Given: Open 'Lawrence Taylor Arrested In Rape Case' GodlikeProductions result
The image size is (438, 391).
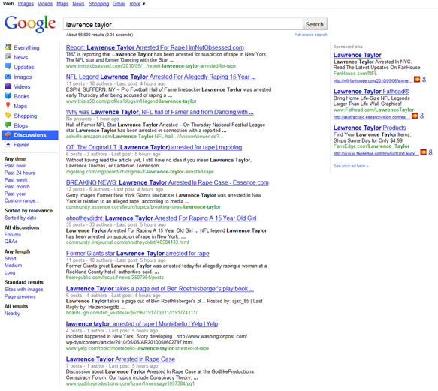Looking at the screenshot, I should (120, 359).
